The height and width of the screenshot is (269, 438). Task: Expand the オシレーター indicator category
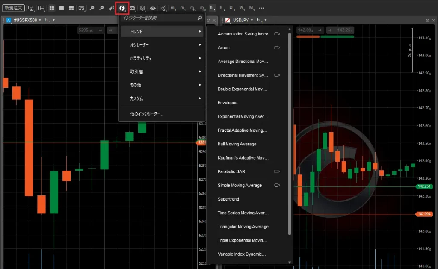[x=162, y=45]
